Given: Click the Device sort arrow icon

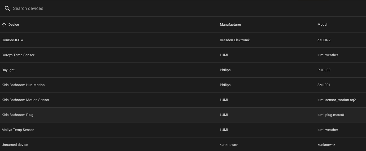Looking at the screenshot, I should click(x=4, y=25).
